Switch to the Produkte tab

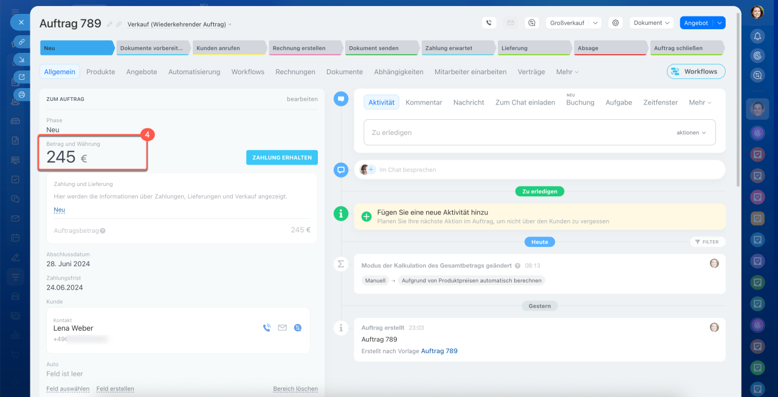pos(100,72)
